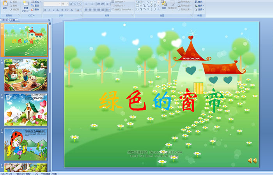The width and height of the screenshot is (273, 175).
Task: Click the sound speaker icon on the slide
Action: (x=252, y=160)
